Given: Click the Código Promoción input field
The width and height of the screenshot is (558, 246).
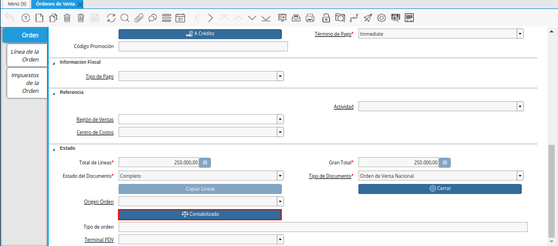Looking at the screenshot, I should 203,46.
